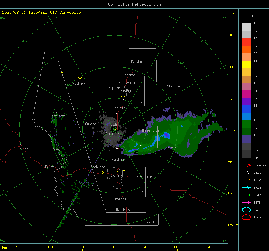Click the Ponoka city label
The image size is (269, 251).
pyautogui.click(x=136, y=61)
